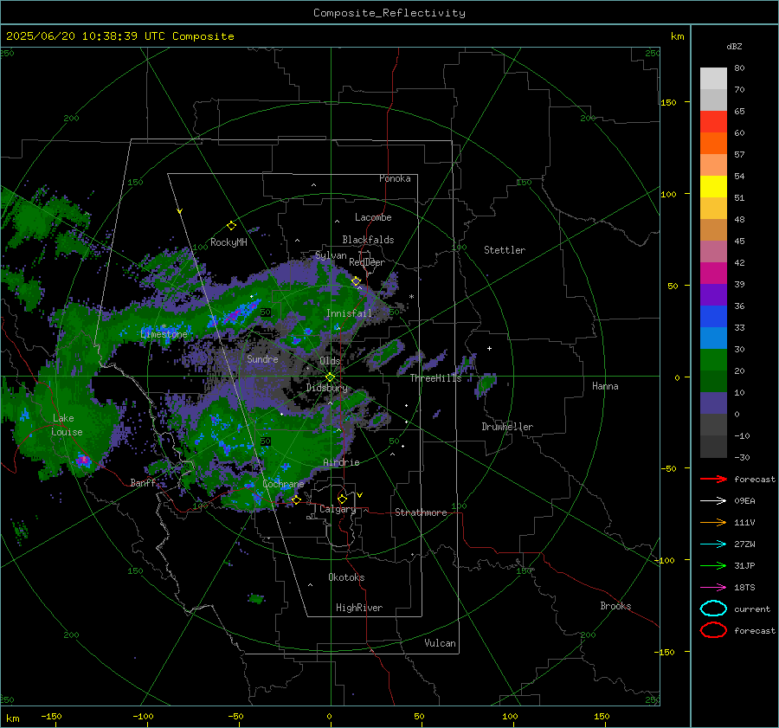779x728 pixels.
Task: Click the Banff label
Action: pyautogui.click(x=143, y=482)
